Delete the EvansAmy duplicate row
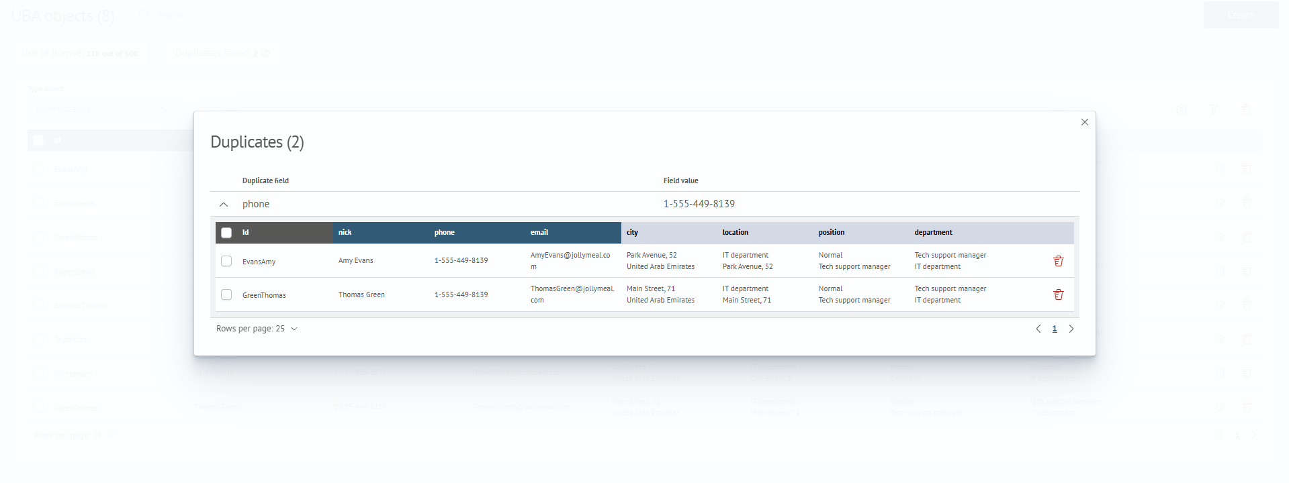1289x483 pixels. coord(1058,261)
